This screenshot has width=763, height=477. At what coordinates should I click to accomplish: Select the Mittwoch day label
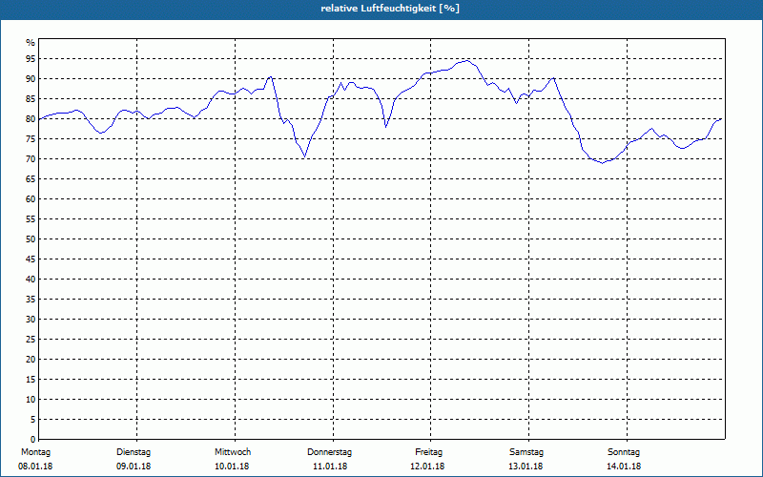[233, 452]
